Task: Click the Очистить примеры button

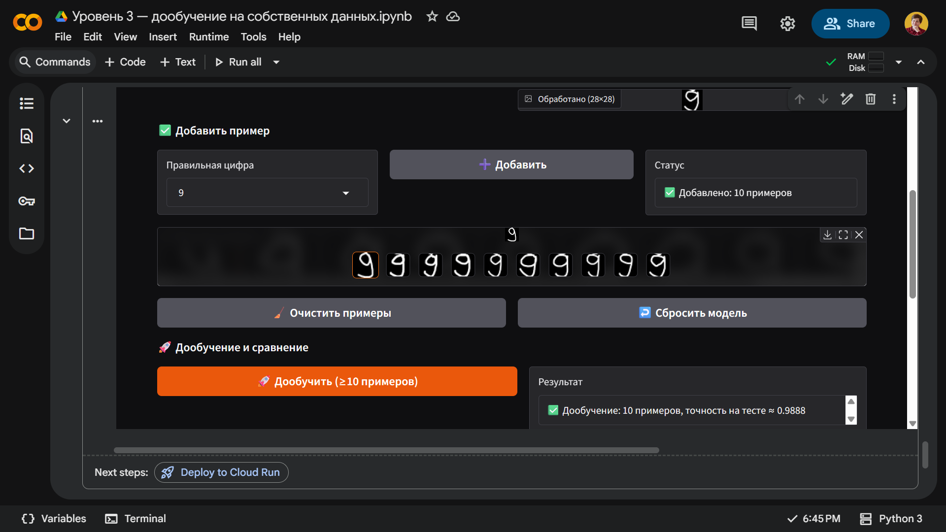Action: point(331,313)
